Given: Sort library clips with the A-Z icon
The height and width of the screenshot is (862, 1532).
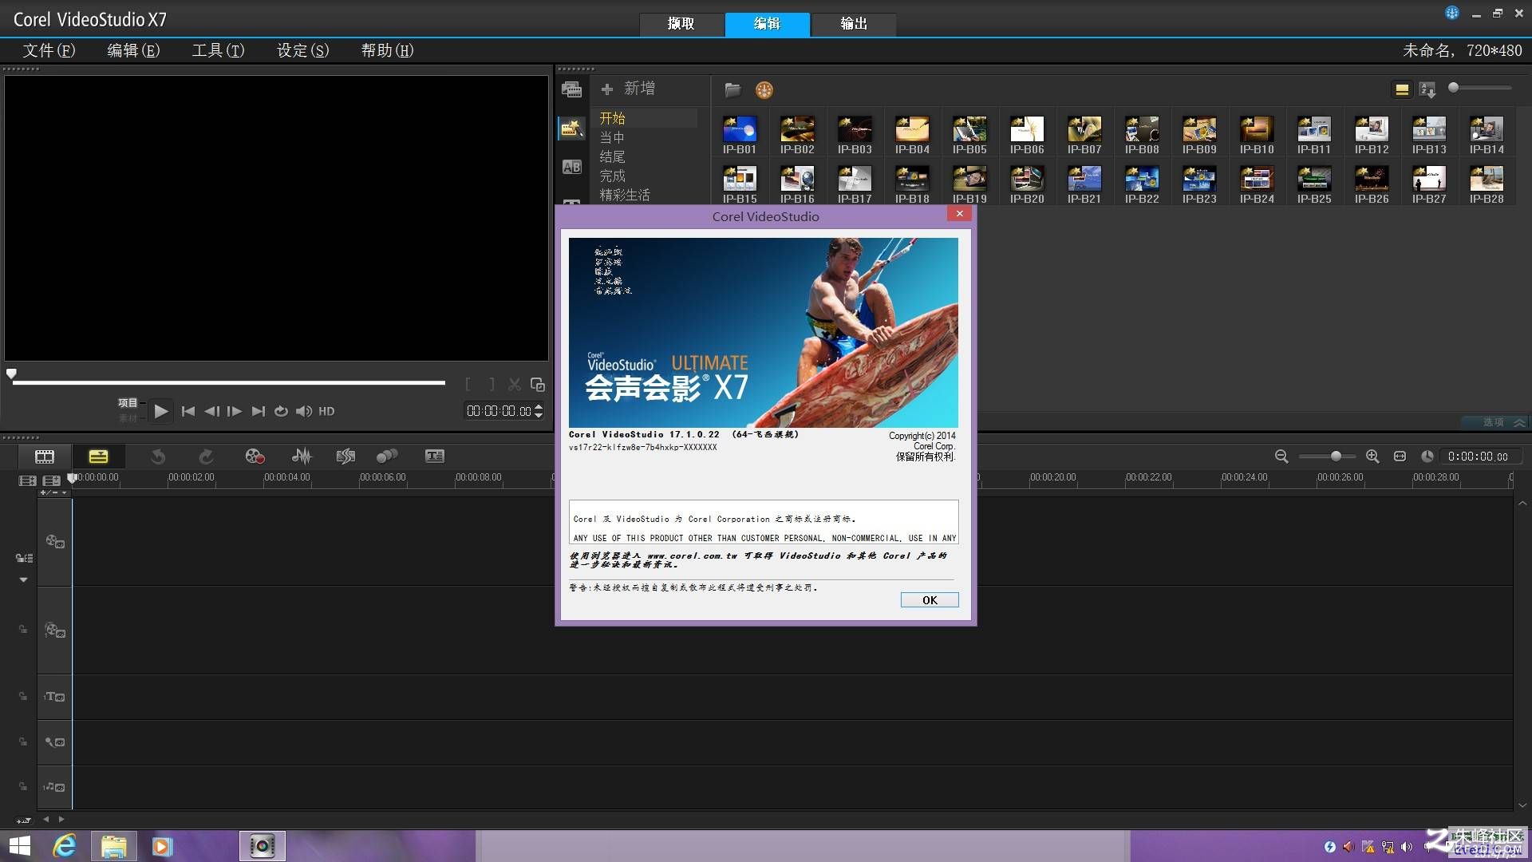Looking at the screenshot, I should click(1428, 89).
